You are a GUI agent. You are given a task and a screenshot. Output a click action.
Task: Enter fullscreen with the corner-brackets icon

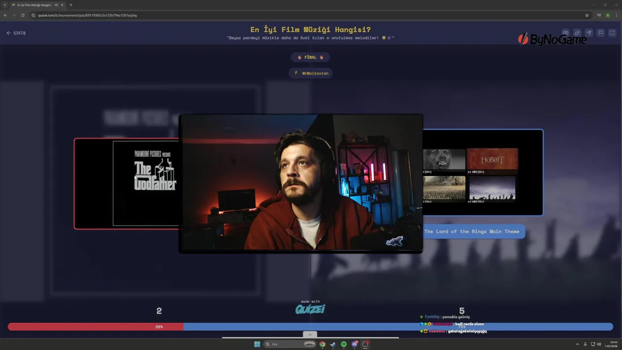coord(612,33)
